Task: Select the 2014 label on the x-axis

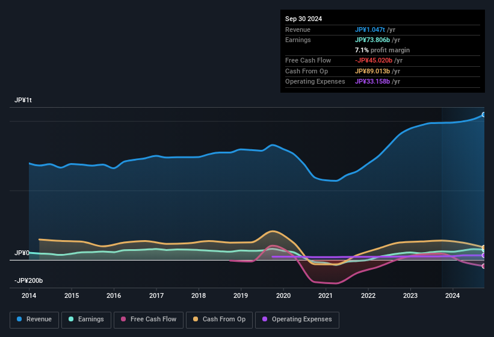Action: point(29,295)
